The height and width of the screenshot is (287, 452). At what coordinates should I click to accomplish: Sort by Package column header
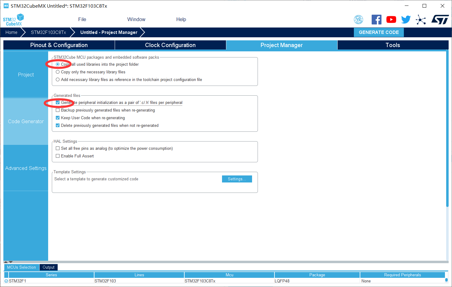click(317, 275)
